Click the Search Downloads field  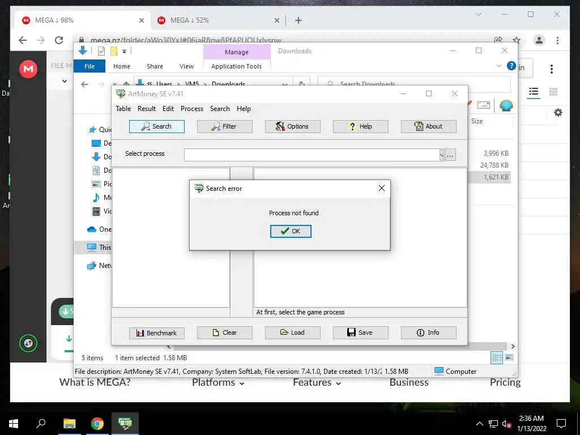click(x=414, y=84)
